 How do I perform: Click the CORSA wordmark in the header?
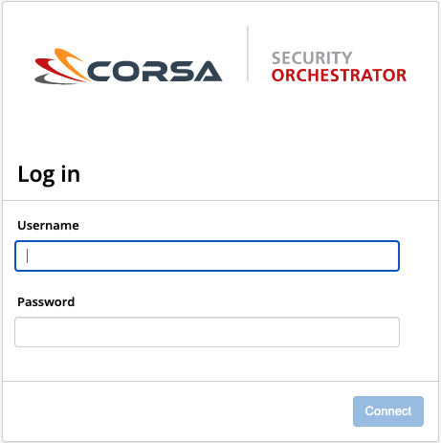(154, 71)
